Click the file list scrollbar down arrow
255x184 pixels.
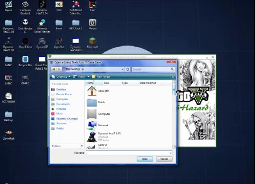pyautogui.click(x=174, y=147)
